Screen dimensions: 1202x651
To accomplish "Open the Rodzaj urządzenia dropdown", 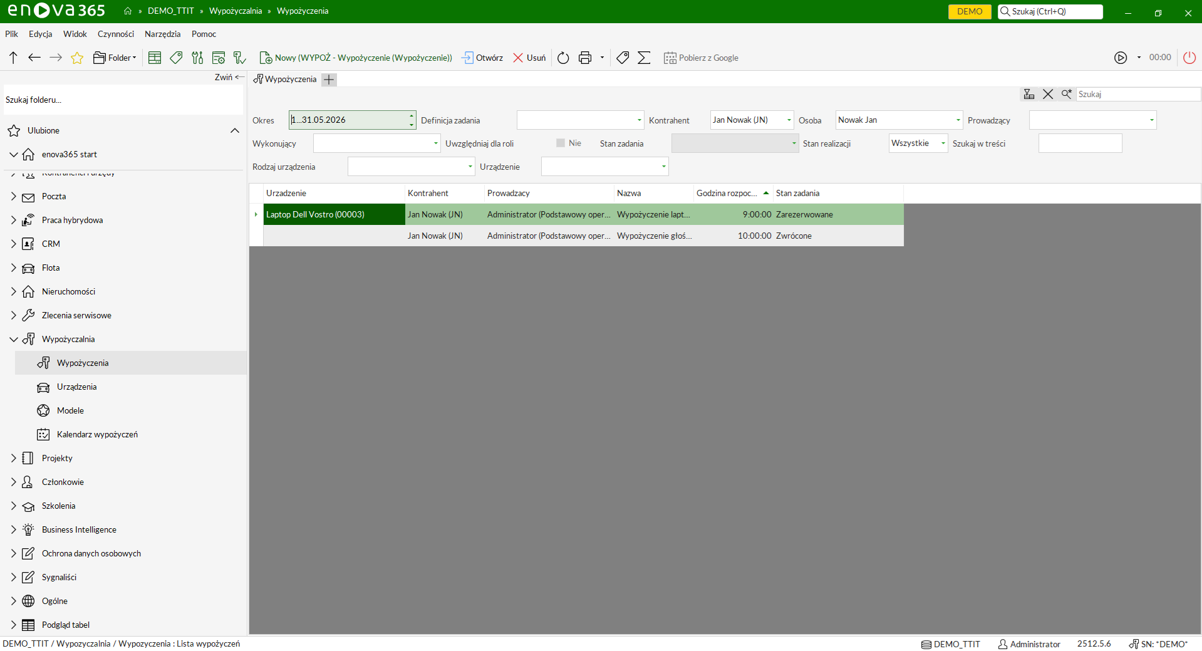I will 470,167.
